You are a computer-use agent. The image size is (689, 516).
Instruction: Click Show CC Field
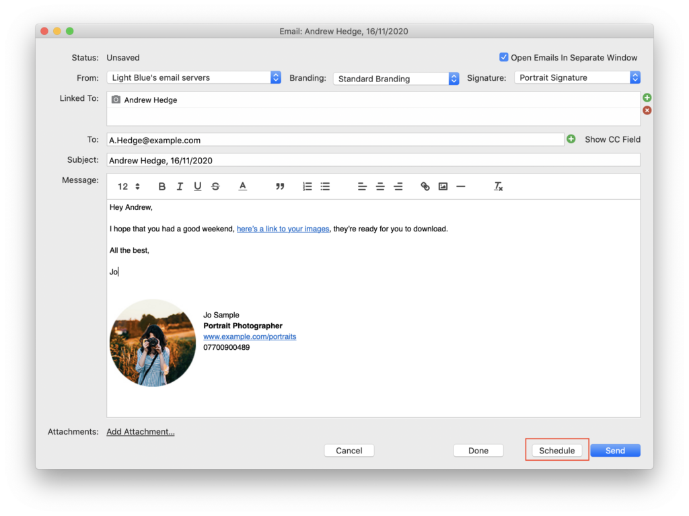click(612, 139)
